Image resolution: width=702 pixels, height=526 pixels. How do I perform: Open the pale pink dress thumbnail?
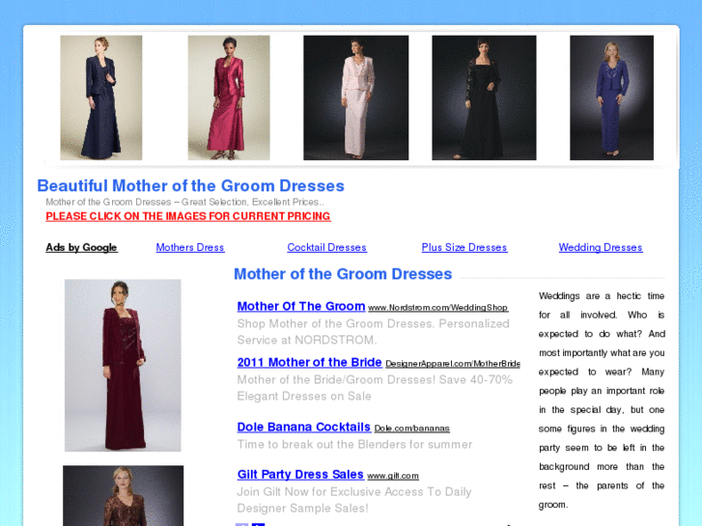pos(356,97)
